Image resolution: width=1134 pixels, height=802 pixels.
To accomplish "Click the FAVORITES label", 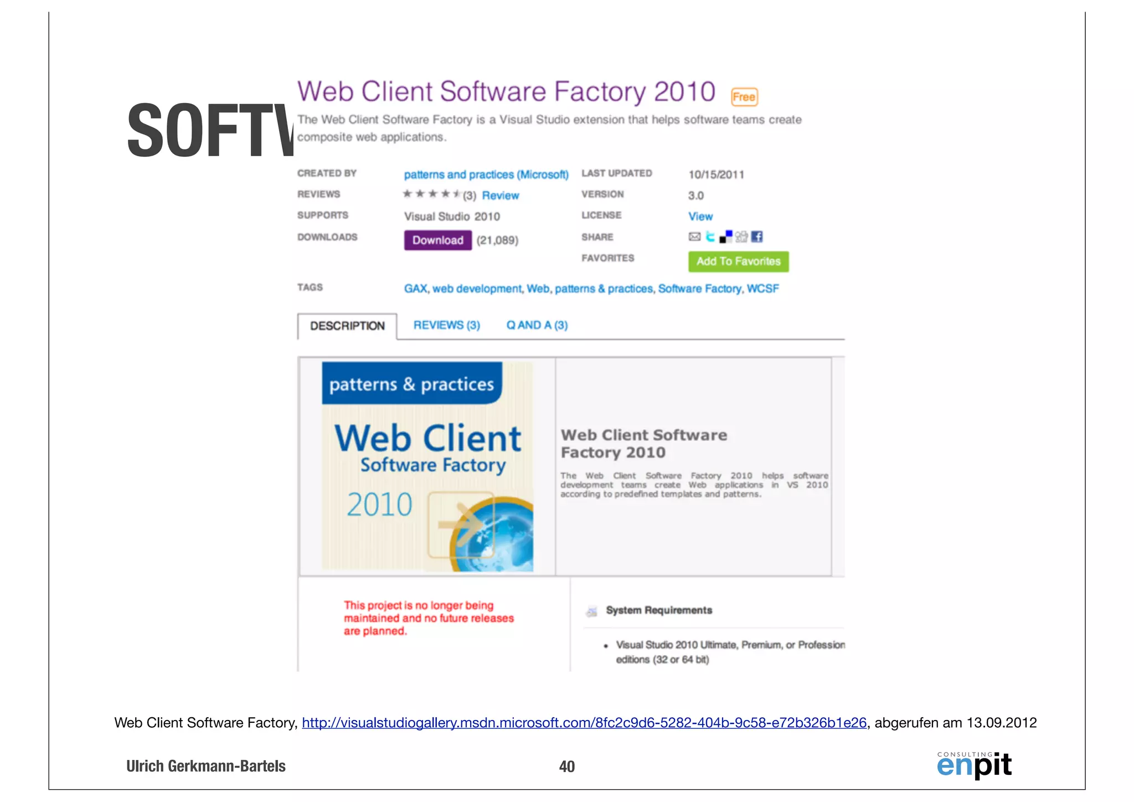I will (607, 258).
